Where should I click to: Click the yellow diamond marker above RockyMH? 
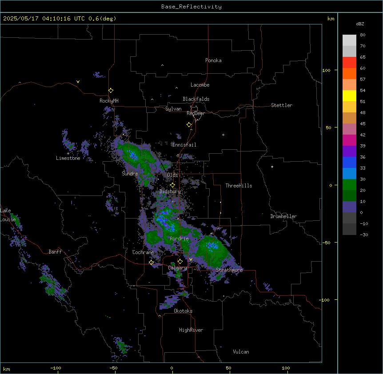(x=111, y=91)
